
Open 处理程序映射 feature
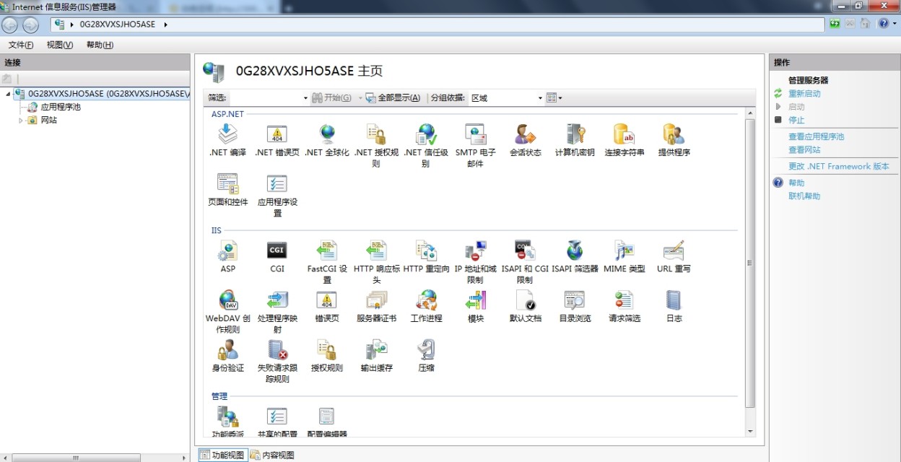pos(277,311)
